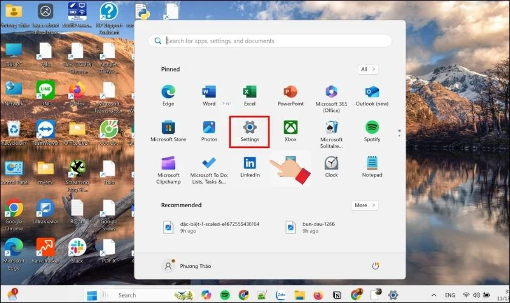The height and width of the screenshot is (303, 510).
Task: Open Clock app in pinned section
Action: tap(331, 165)
